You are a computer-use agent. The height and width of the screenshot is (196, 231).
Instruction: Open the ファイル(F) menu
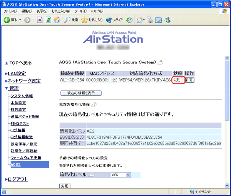10,11
